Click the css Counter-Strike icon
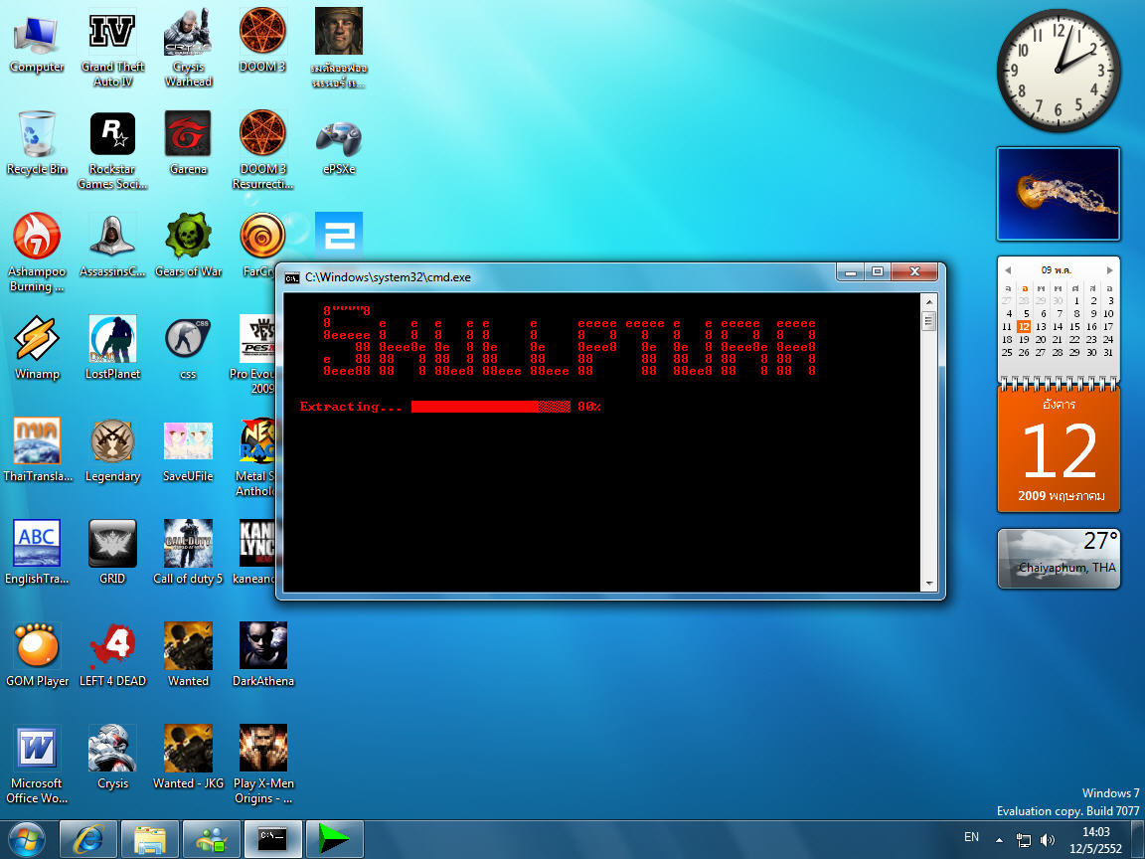The image size is (1145, 859). point(188,348)
